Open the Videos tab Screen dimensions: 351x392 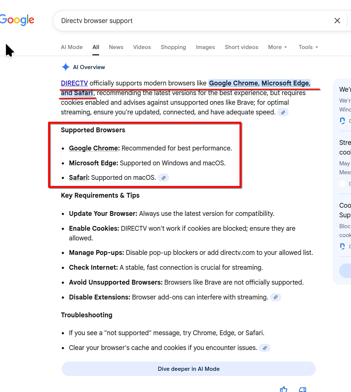[142, 47]
